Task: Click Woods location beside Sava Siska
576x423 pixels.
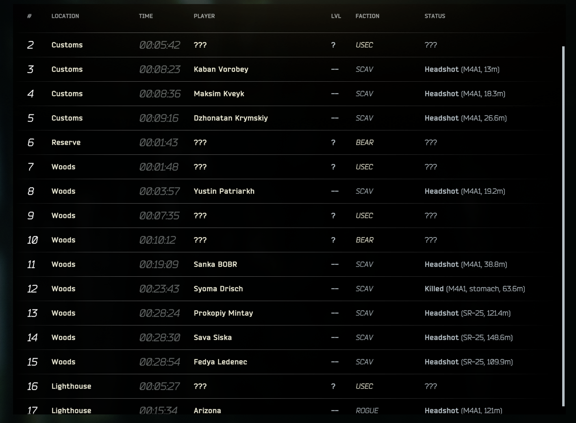Action: (63, 338)
